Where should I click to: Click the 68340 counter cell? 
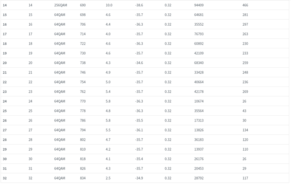(199, 63)
